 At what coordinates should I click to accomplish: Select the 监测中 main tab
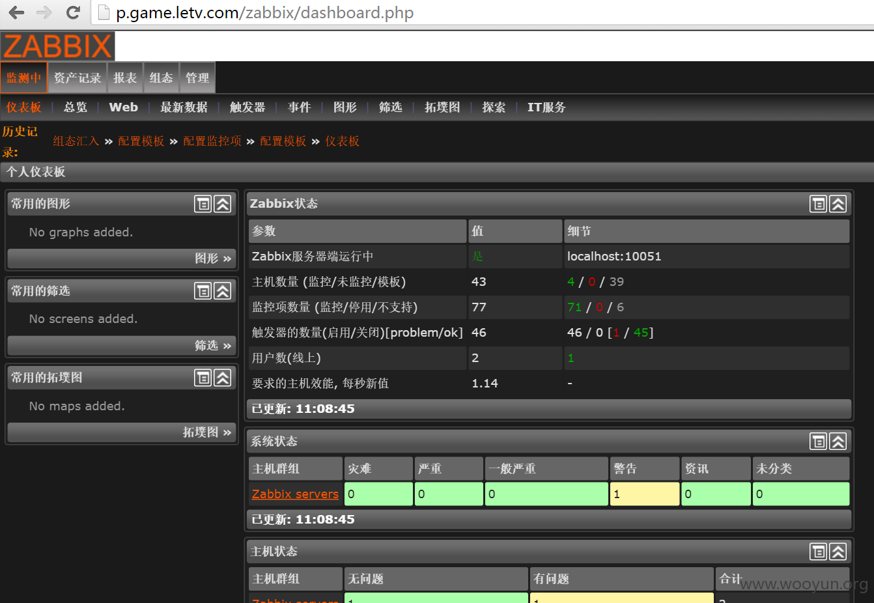(24, 78)
